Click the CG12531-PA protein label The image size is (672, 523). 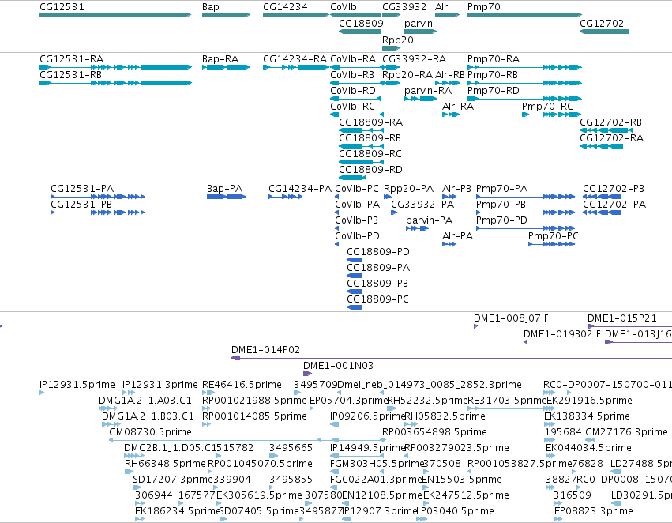[82, 189]
